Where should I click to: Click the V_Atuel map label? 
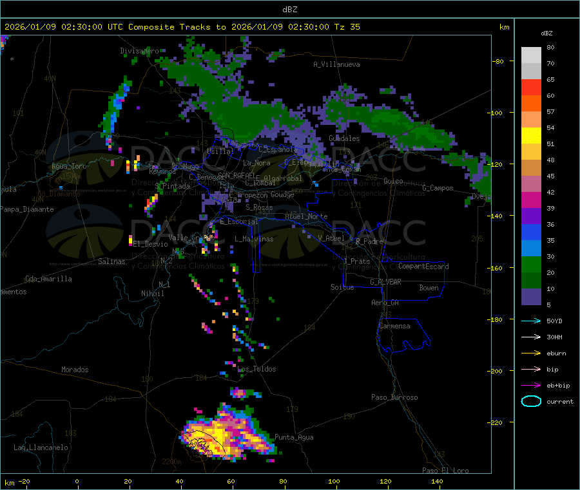[x=331, y=238]
